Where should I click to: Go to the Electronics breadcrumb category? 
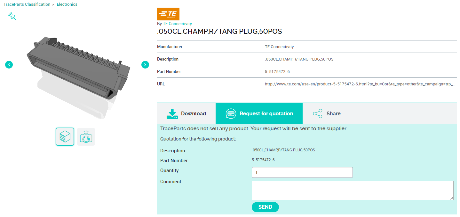click(67, 4)
